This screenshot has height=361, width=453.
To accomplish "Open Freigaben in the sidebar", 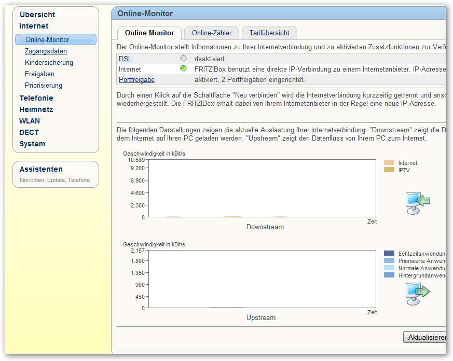I will point(39,74).
